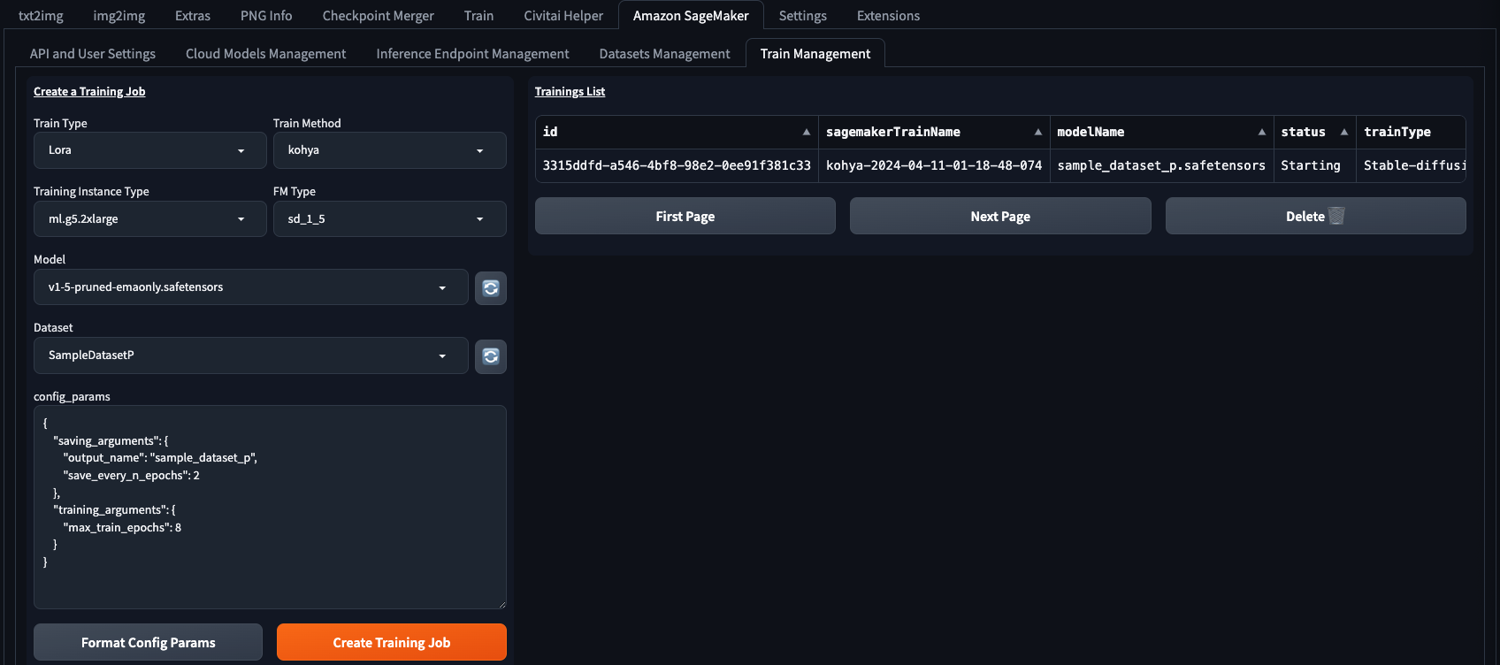This screenshot has width=1500, height=665.
Task: Switch to txt2img tab
Action: tap(41, 16)
